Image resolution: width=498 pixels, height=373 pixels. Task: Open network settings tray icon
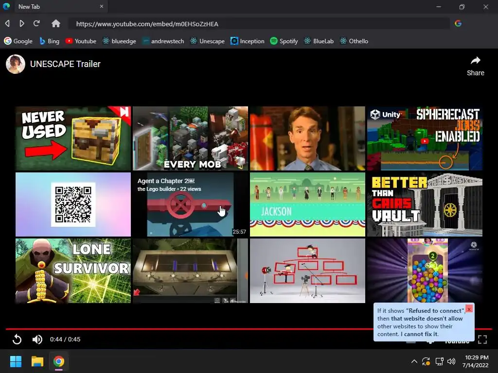[439, 361]
